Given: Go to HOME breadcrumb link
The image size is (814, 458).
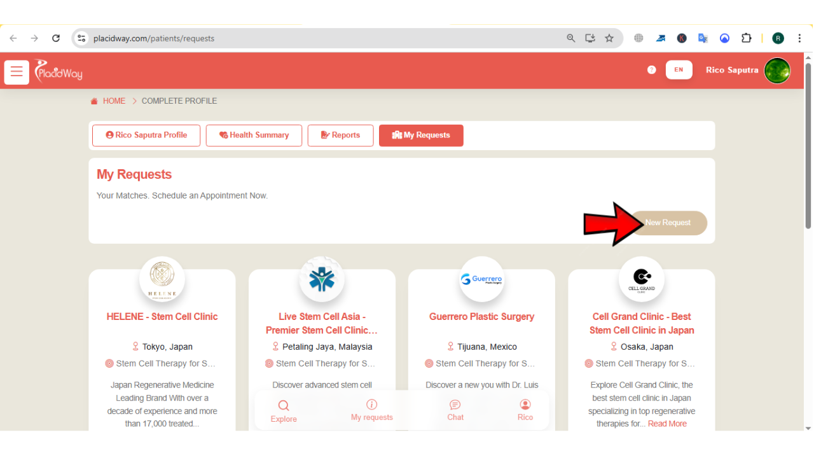Looking at the screenshot, I should point(114,101).
